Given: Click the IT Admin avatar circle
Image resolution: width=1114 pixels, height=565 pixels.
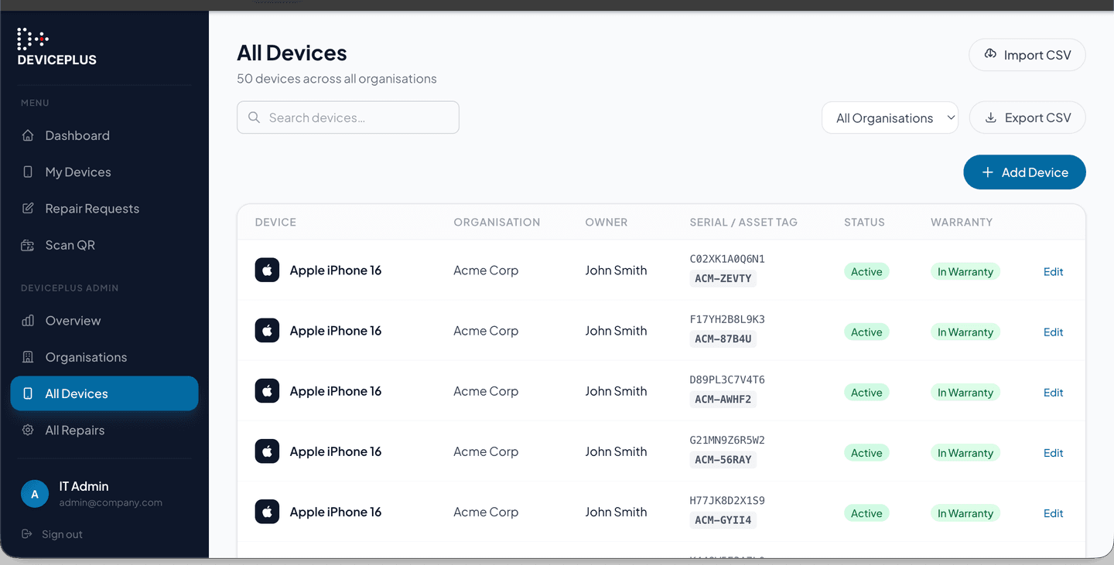Looking at the screenshot, I should 35,494.
